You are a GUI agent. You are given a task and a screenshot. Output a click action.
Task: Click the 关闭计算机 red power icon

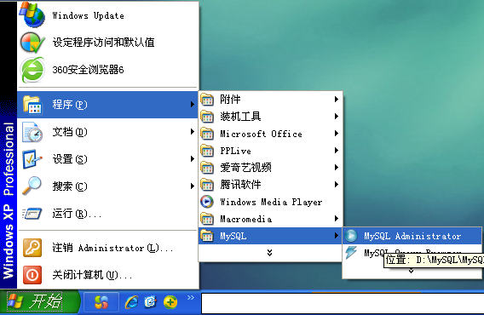coord(32,275)
